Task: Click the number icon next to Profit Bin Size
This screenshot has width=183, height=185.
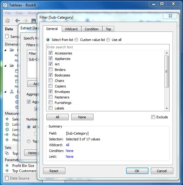Action: click(x=7, y=165)
